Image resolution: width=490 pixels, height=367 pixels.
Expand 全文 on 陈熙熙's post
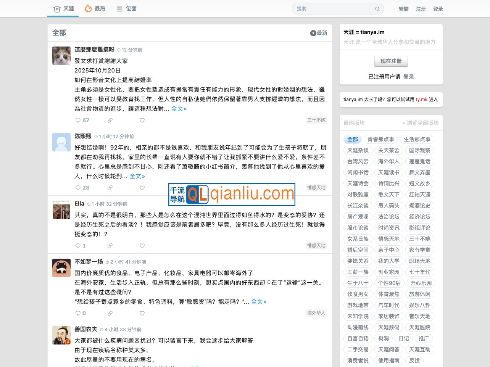click(137, 176)
